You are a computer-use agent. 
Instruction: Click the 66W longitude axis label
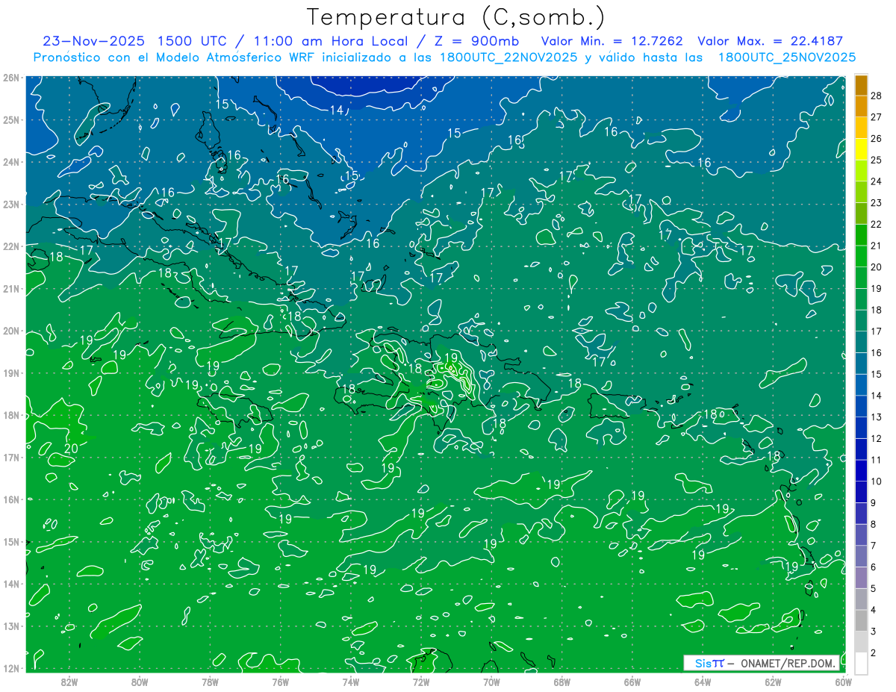point(632,682)
